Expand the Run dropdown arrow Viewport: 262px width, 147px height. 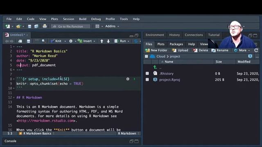pos(128,41)
